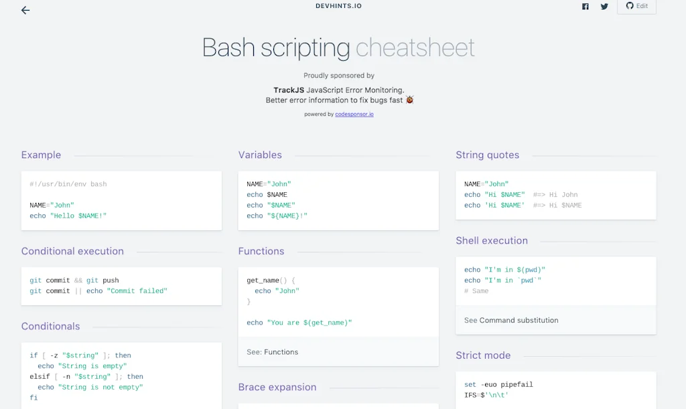
Task: Click the back arrow icon
Action: (25, 10)
